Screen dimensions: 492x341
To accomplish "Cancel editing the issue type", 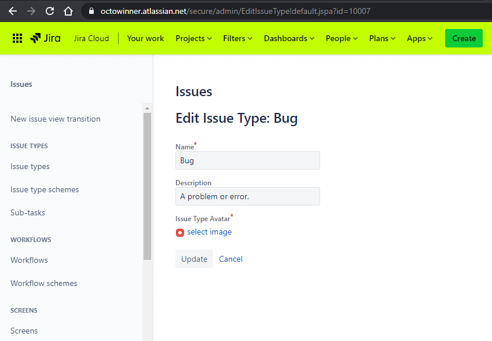I will coord(230,259).
